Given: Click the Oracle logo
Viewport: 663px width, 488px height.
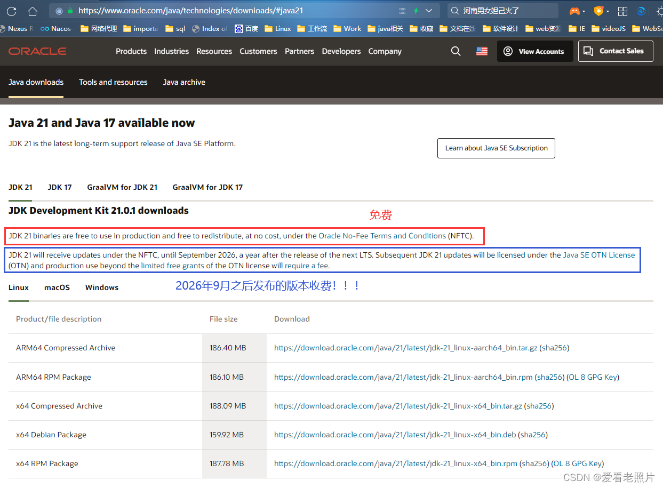Looking at the screenshot, I should [x=37, y=51].
